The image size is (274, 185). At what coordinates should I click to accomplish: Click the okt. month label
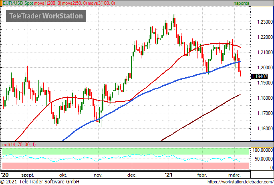click(63, 175)
